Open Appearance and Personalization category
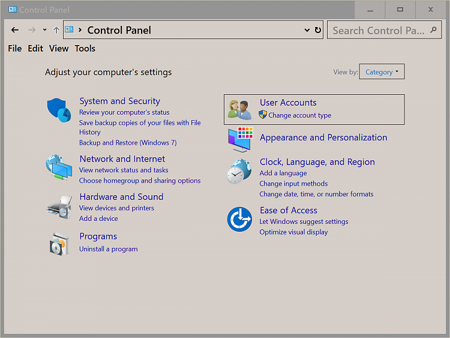Image resolution: width=450 pixels, height=338 pixels. [x=323, y=137]
